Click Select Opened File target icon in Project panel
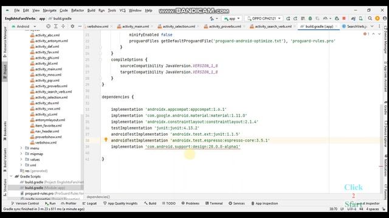 click(49, 26)
